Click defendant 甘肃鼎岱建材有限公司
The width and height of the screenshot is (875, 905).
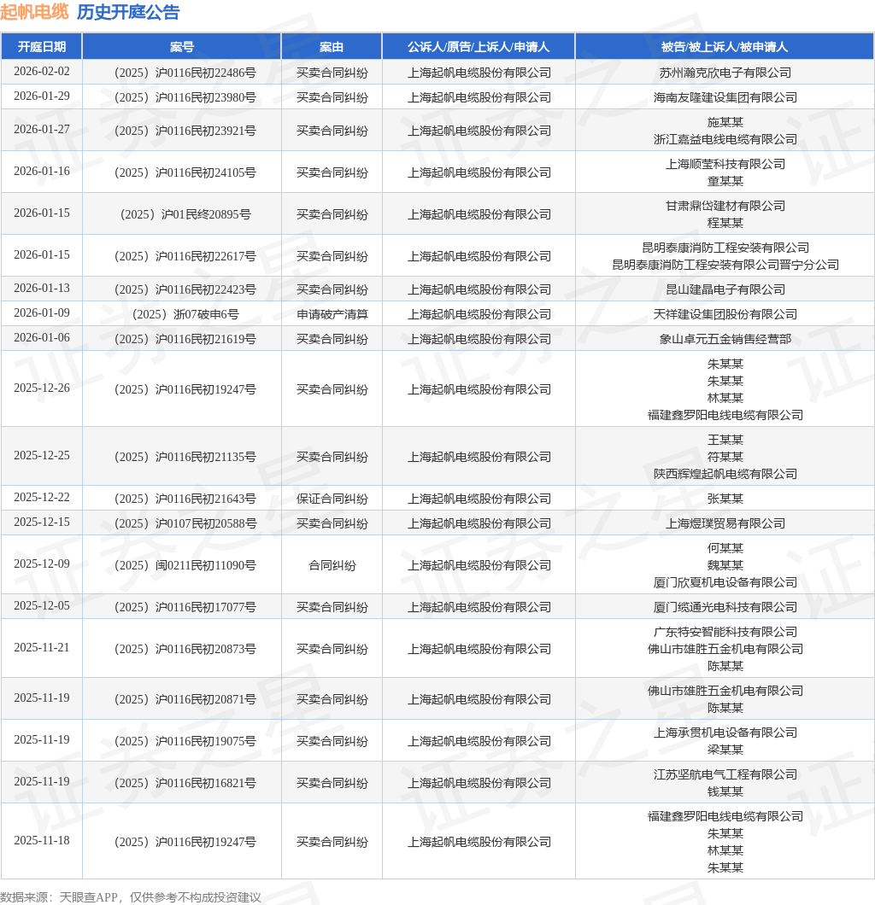(x=725, y=206)
